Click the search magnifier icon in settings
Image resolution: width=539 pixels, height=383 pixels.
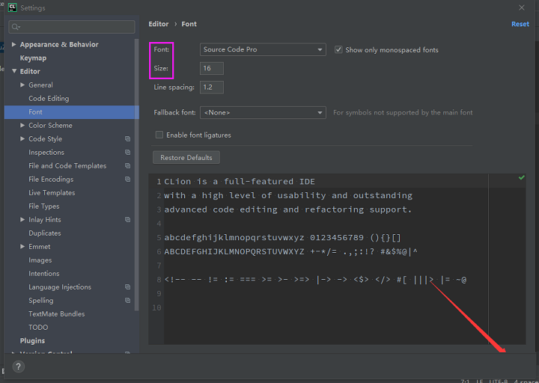[x=16, y=27]
